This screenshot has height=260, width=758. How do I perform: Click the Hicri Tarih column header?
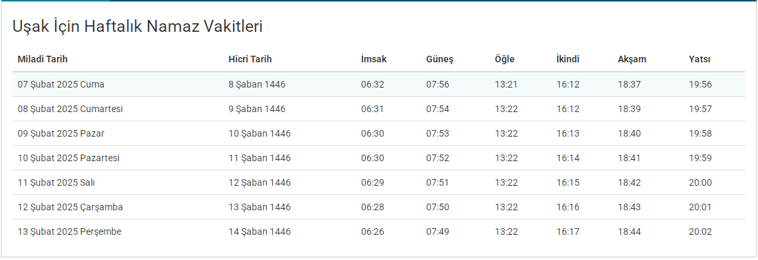point(250,60)
